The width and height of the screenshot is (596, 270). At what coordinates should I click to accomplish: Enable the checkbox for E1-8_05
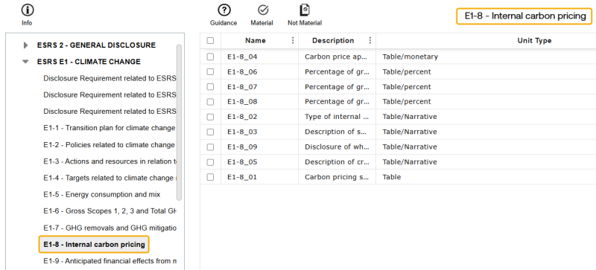(x=210, y=162)
